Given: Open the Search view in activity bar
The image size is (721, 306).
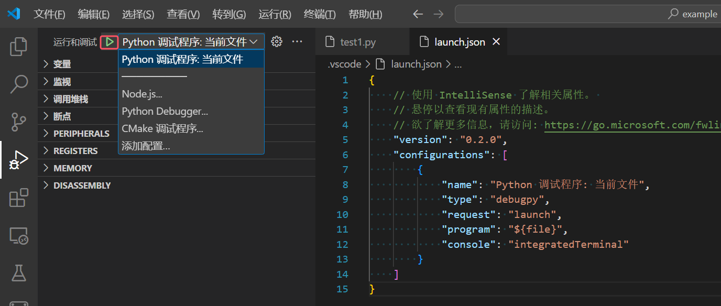Looking at the screenshot, I should pos(19,84).
